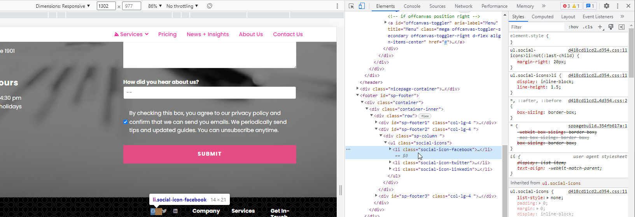Switch to the Console tab
Screen dimensions: 635x217
click(412, 6)
